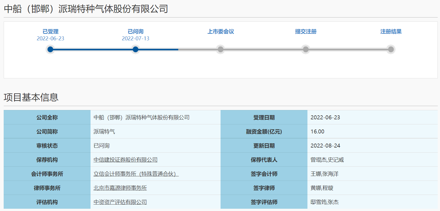Click the 2022-06-23 date under 已受理 stage
Viewport: 440px width, 211px height.
[50, 39]
